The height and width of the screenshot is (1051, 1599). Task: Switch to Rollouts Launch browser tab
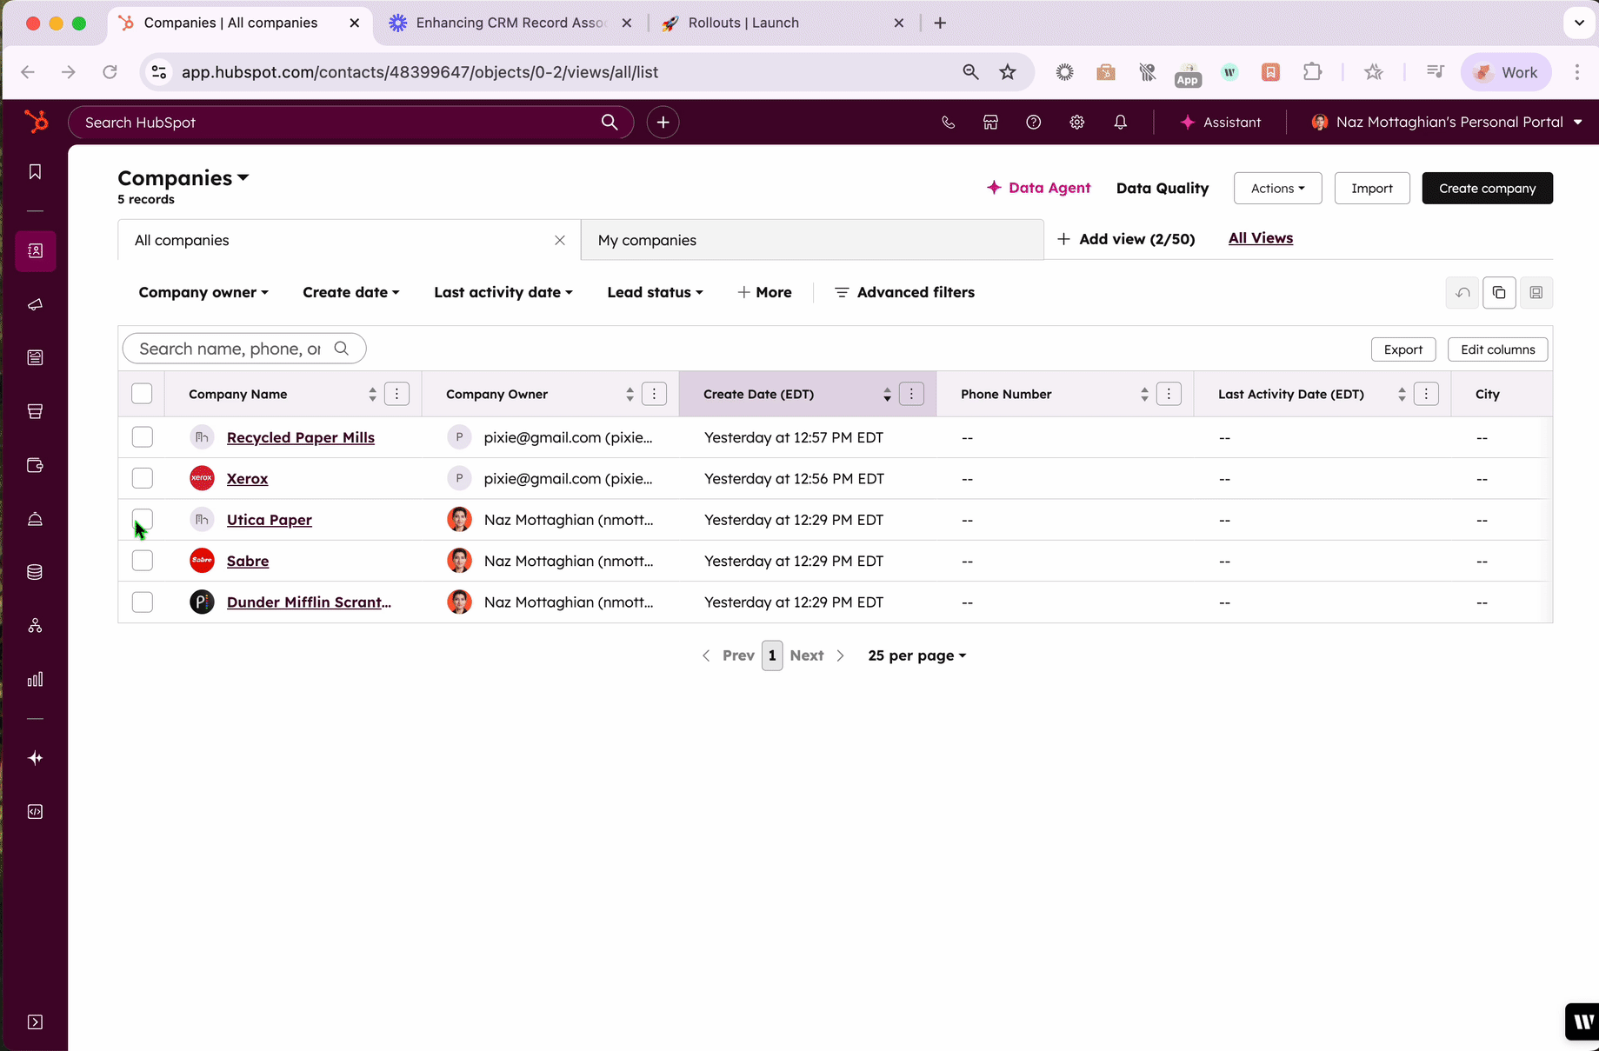coord(743,23)
